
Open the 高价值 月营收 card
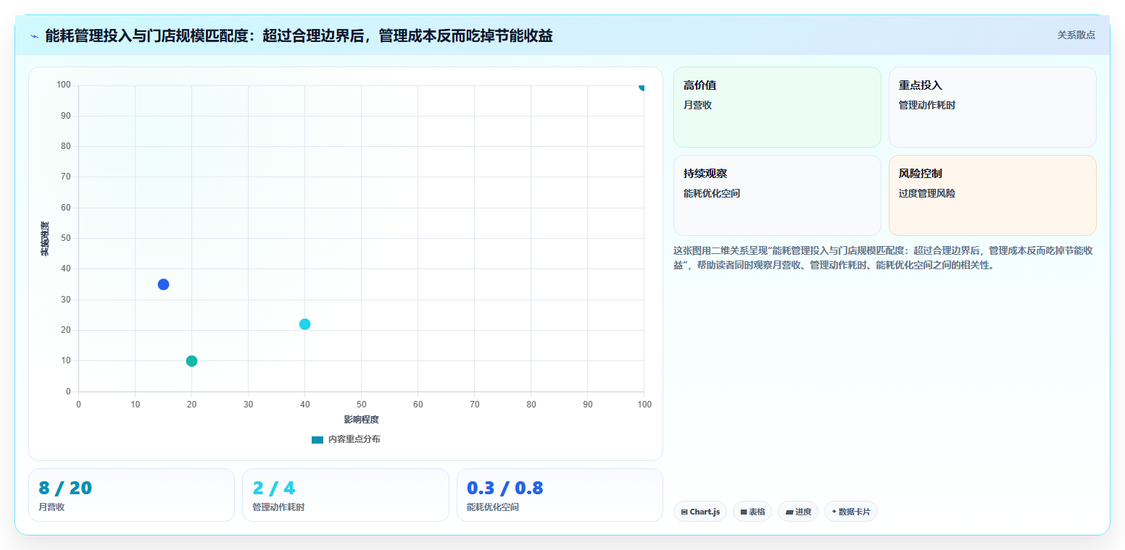click(x=777, y=107)
